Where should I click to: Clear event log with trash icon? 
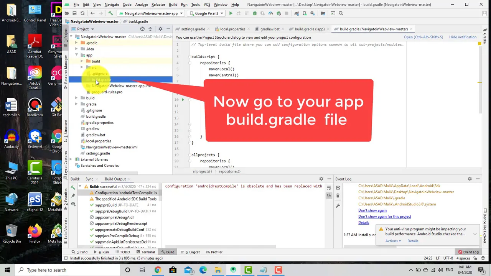point(338,195)
